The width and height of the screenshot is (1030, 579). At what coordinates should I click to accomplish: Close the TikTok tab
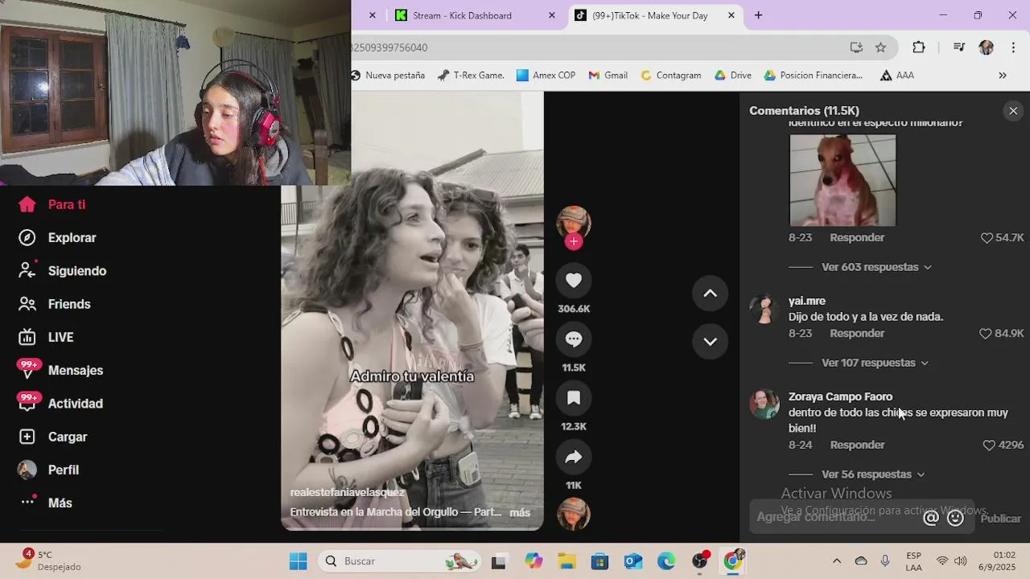(731, 15)
